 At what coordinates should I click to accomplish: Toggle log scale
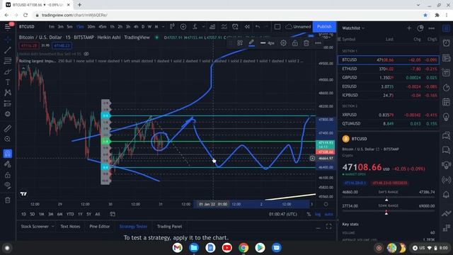pyautogui.click(x=318, y=214)
